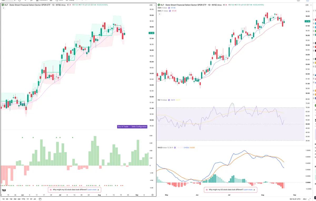Screen dimensions: 316x201
Task: Dismiss right US stock data notice
Action: tap(254, 189)
